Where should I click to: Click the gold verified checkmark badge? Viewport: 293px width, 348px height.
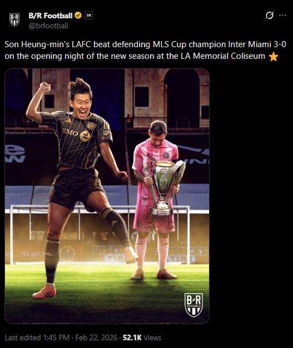78,16
